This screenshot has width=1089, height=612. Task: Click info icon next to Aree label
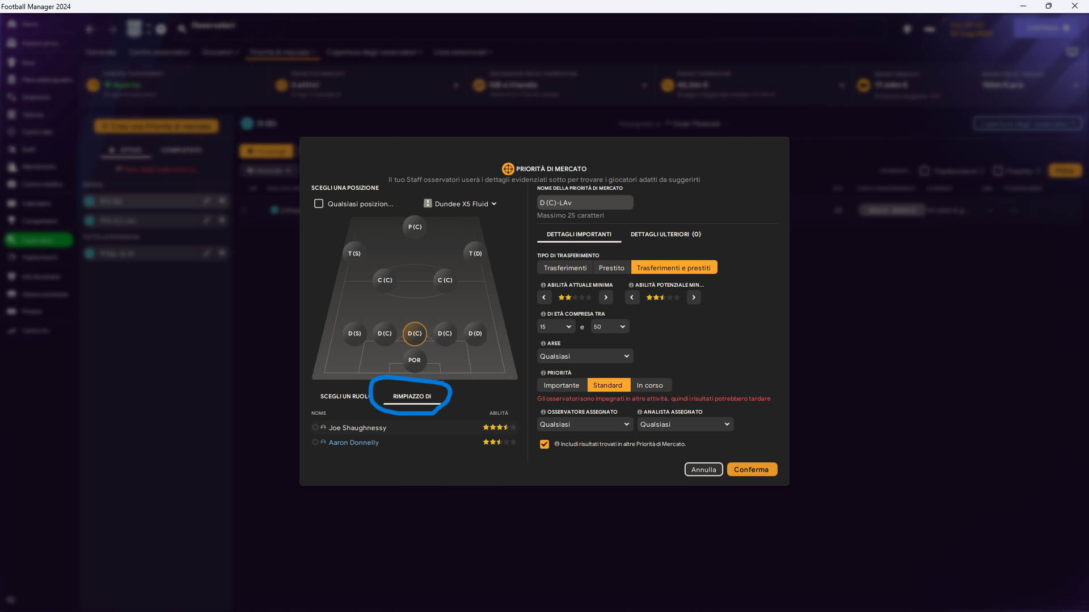(543, 343)
